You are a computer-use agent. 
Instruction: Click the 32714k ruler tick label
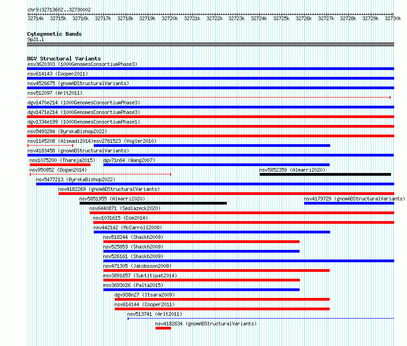(x=36, y=18)
